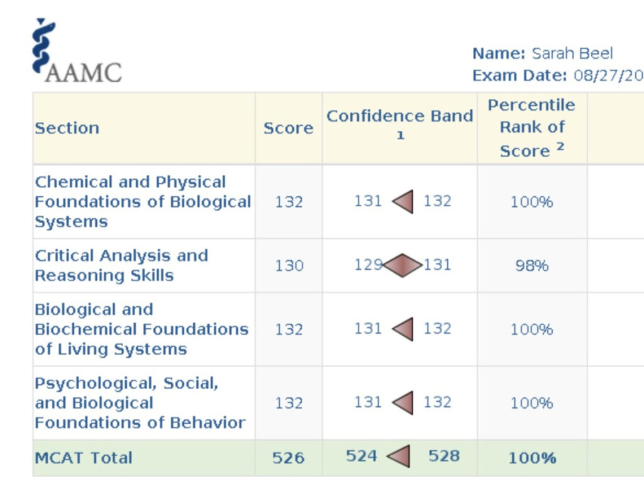
Task: Click the MCAT Total row label
Action: coord(84,457)
